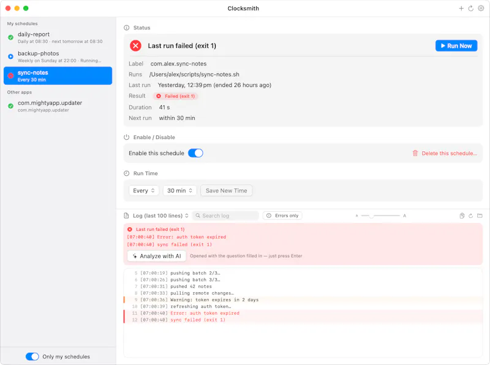Screen dimensions: 490x365
Task: Click My schedules sidebar header
Action: point(22,23)
